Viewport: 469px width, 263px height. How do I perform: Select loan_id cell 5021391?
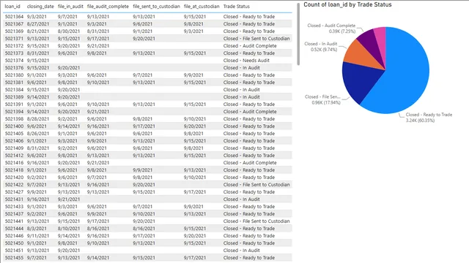(x=14, y=104)
